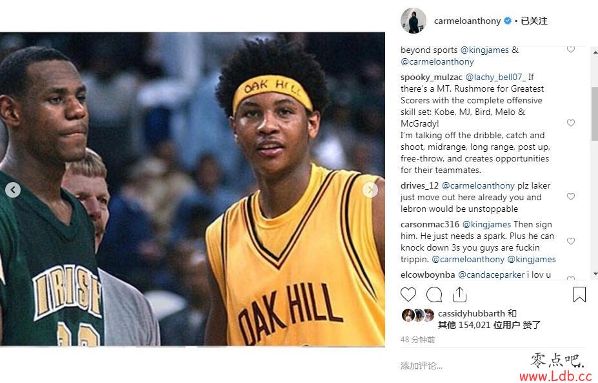This screenshot has height=383, width=598.
Task: Open @candaceparker mention link
Action: point(491,274)
